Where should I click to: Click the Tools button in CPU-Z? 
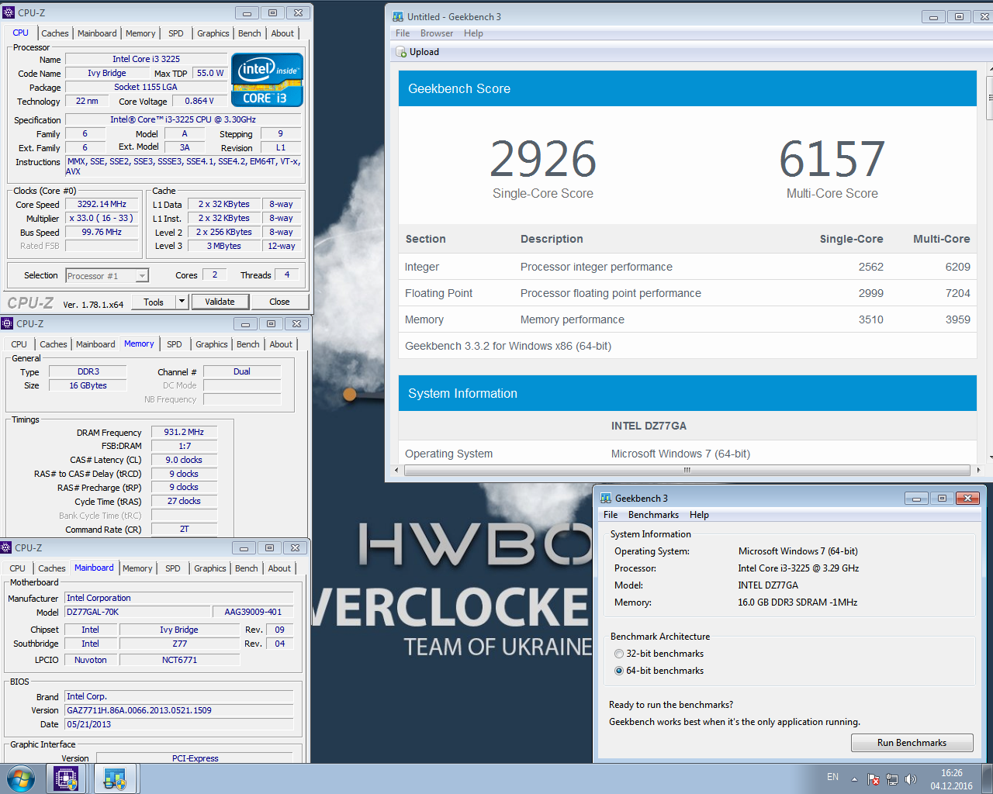[154, 302]
